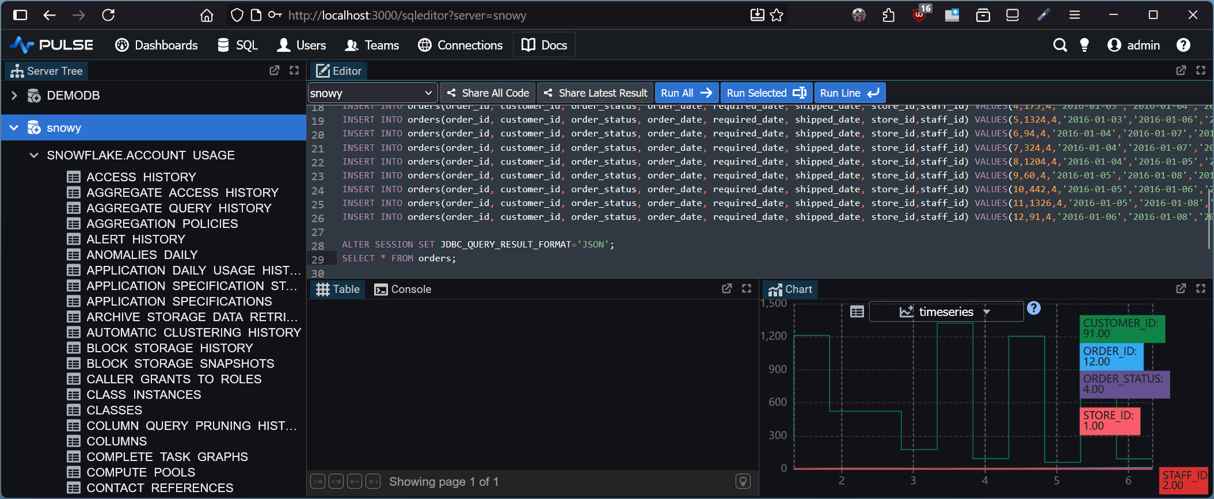The image size is (1214, 499).
Task: Click the lightbulb icon in top navbar
Action: click(1084, 45)
